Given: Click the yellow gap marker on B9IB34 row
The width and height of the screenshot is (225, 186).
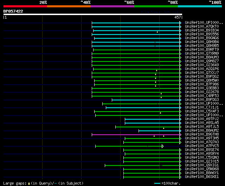Looking at the screenshot, I should (x=157, y=32).
